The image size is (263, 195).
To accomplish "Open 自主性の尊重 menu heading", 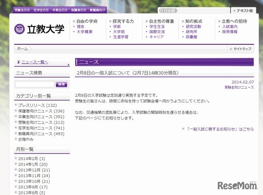I will coord(161,21).
